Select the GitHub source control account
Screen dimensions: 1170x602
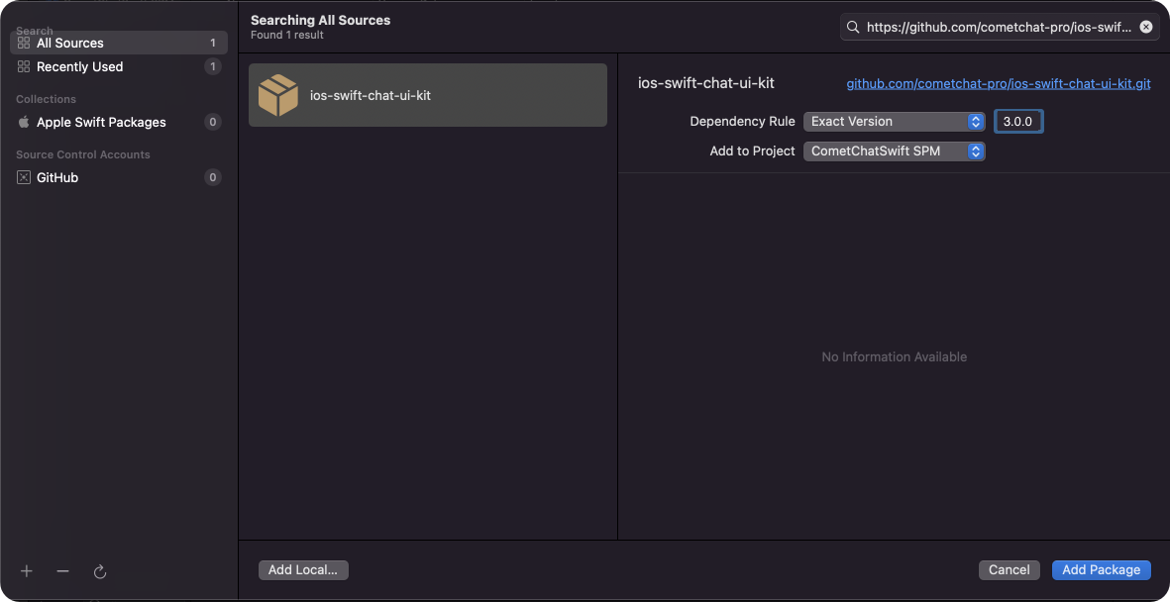click(x=119, y=177)
